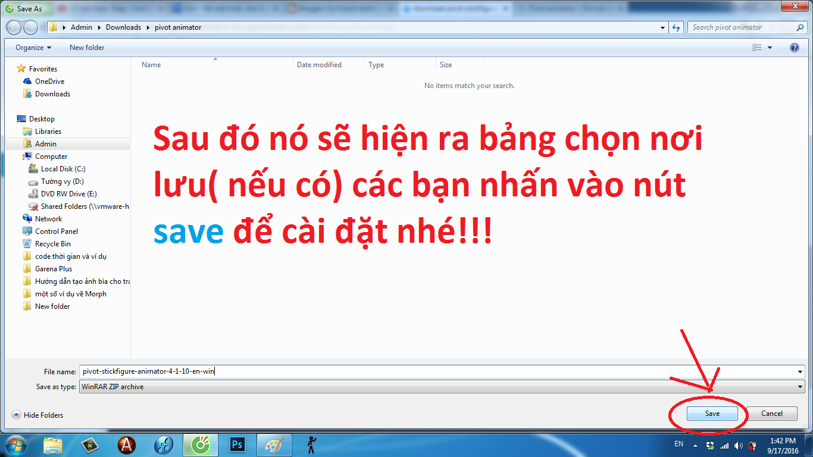Screen dimensions: 813x457
Task: Open OneDrive in the navigation pane
Action: 49,82
